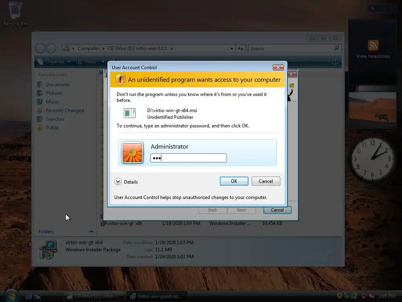Close the User Account Control dialog
The width and height of the screenshot is (402, 302).
[278, 67]
